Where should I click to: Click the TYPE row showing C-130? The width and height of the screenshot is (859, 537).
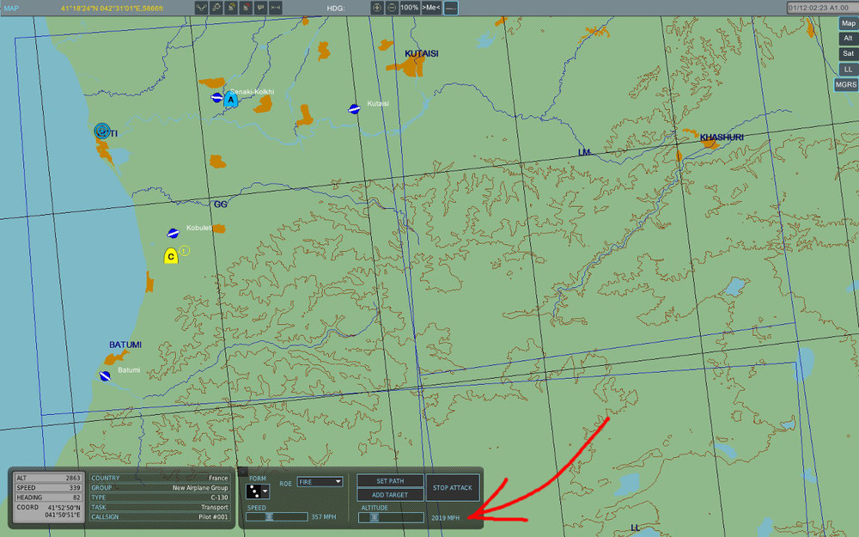pyautogui.click(x=160, y=497)
